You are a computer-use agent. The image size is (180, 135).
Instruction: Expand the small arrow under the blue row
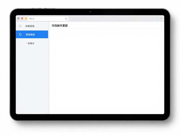tap(26, 43)
